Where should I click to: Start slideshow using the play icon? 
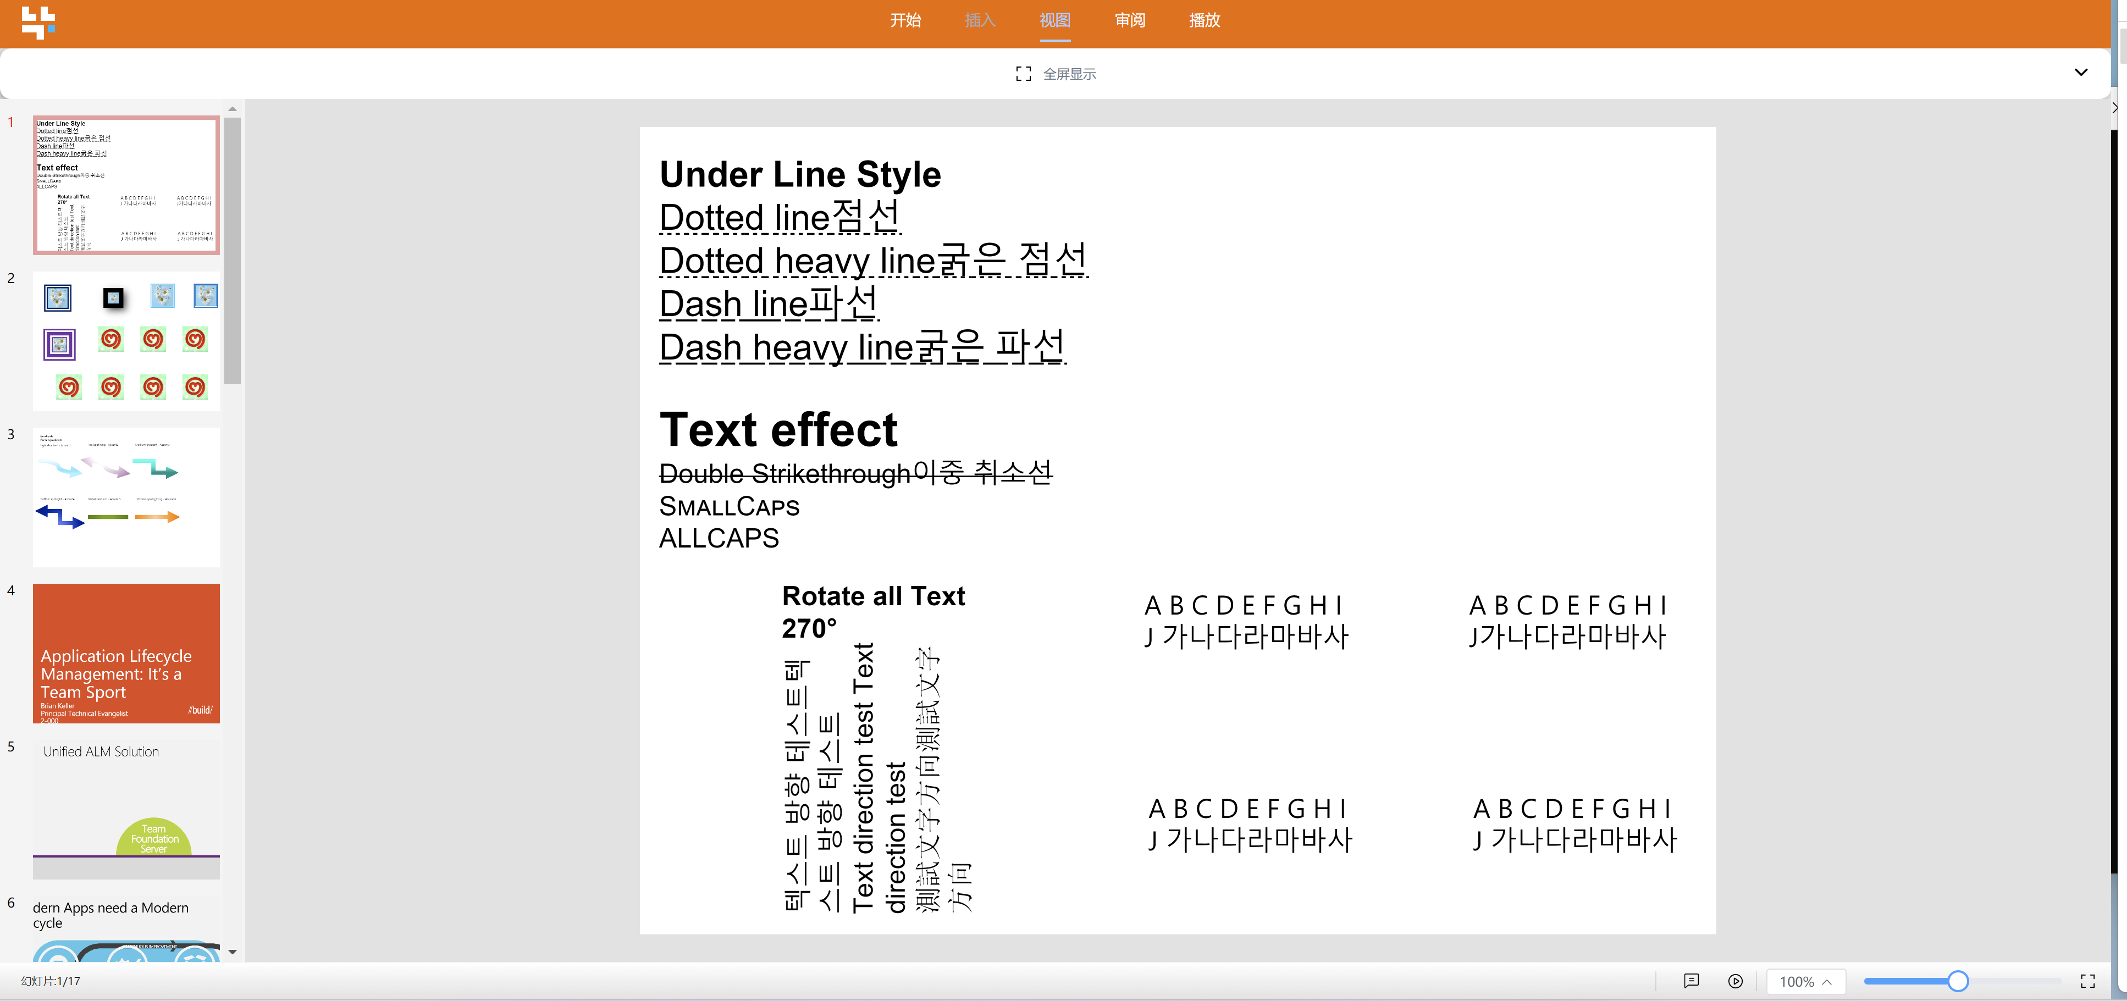coord(1736,981)
